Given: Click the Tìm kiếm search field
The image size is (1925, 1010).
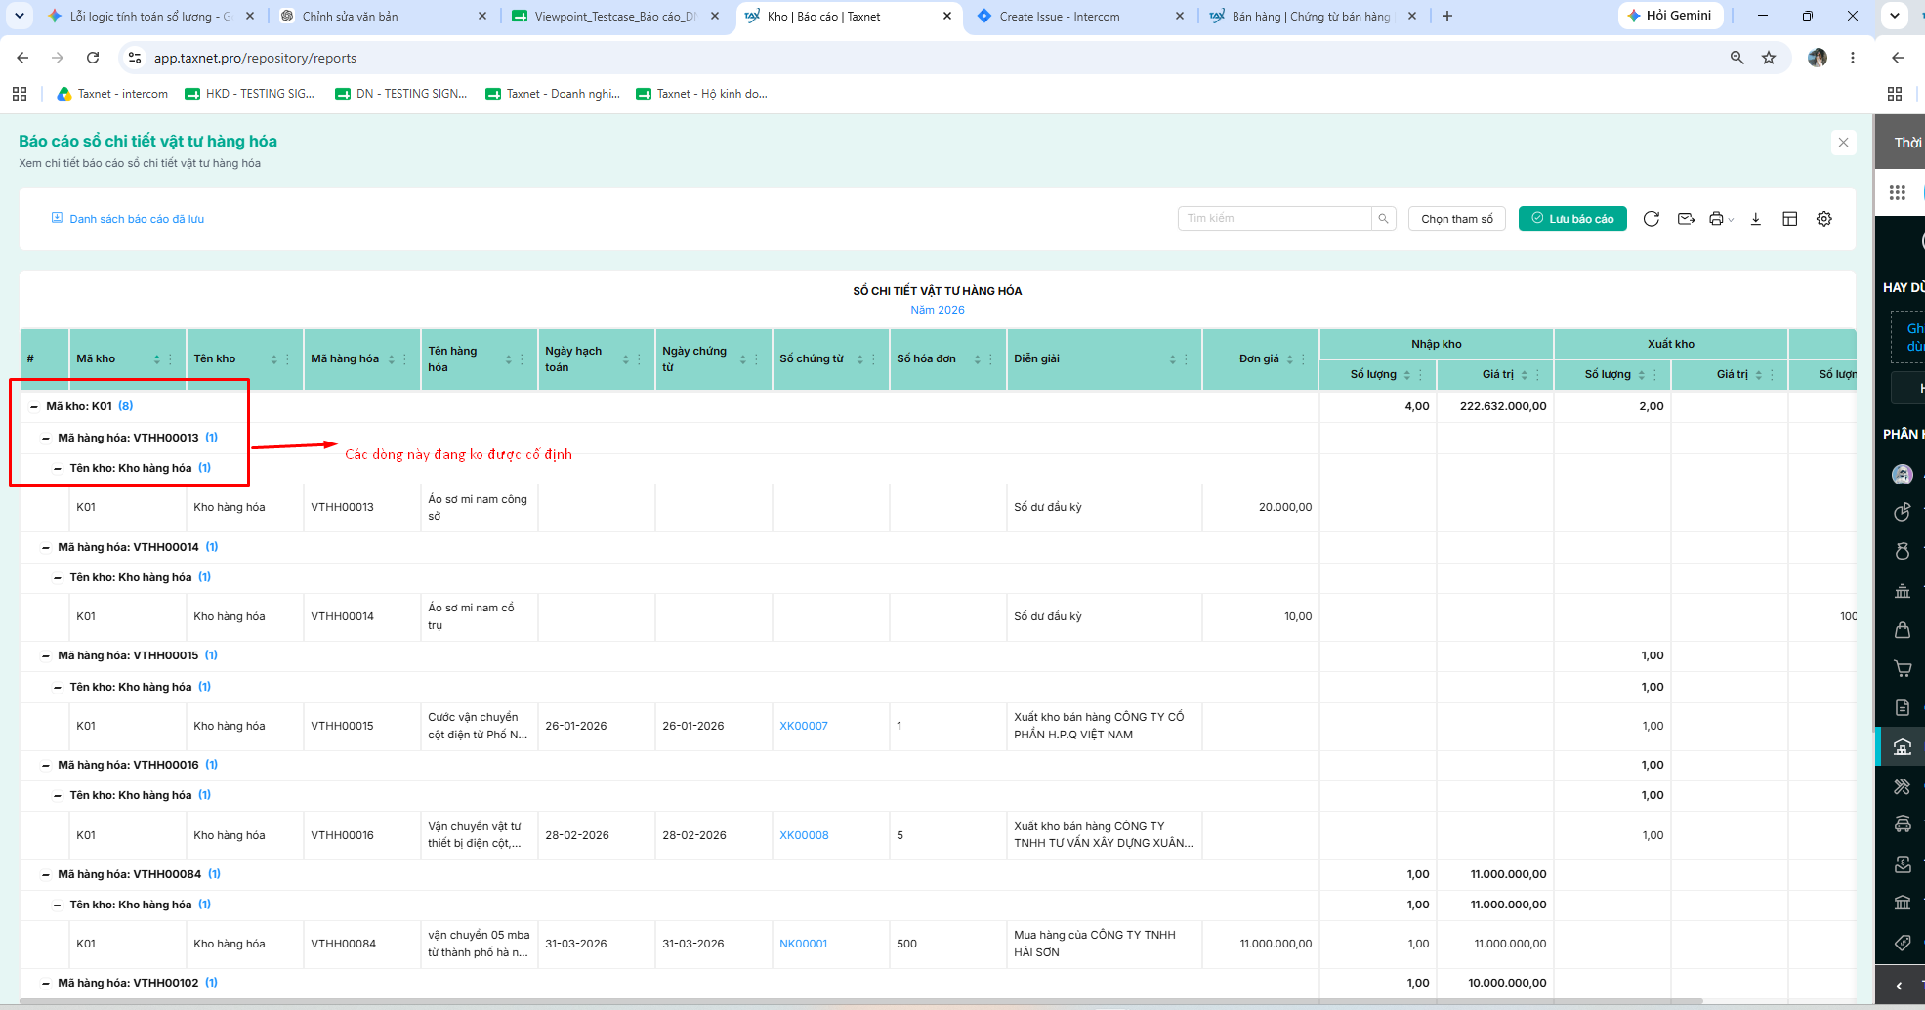Looking at the screenshot, I should pos(1275,219).
